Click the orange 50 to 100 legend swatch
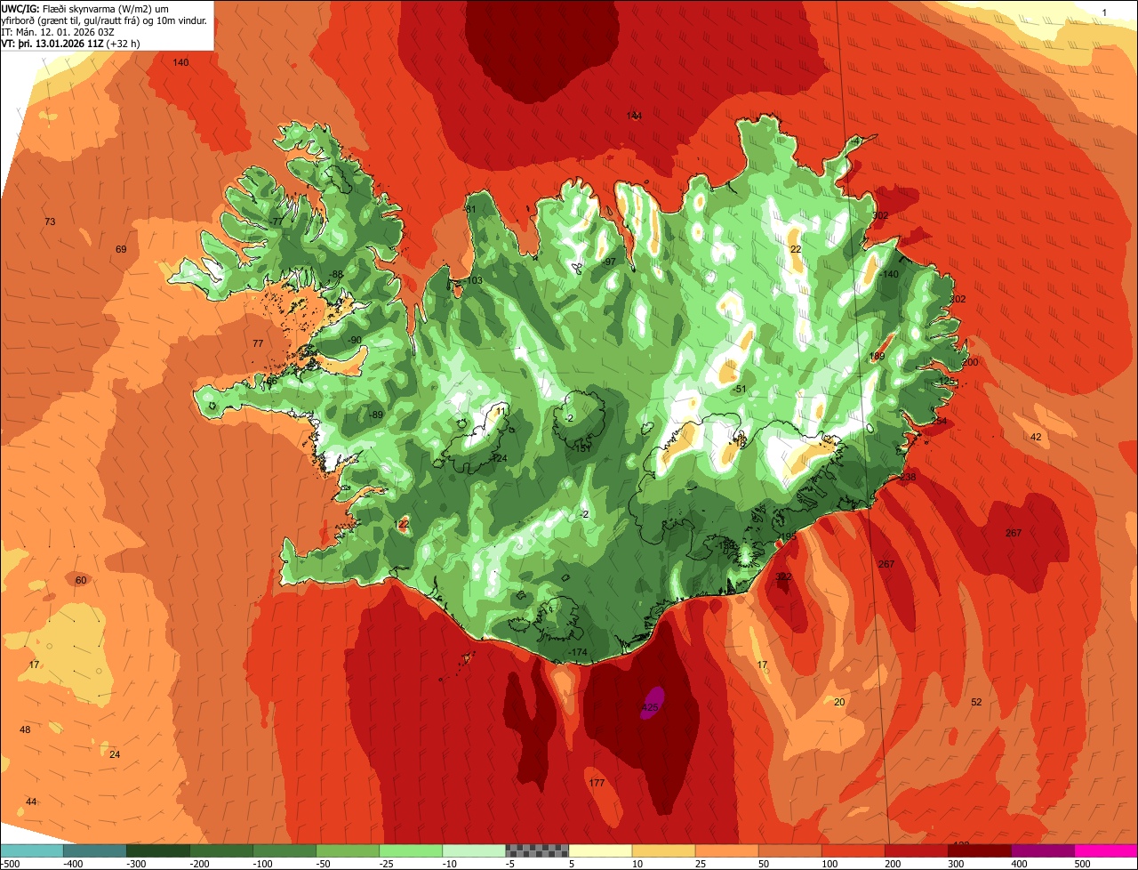Image resolution: width=1138 pixels, height=870 pixels. coord(789,850)
